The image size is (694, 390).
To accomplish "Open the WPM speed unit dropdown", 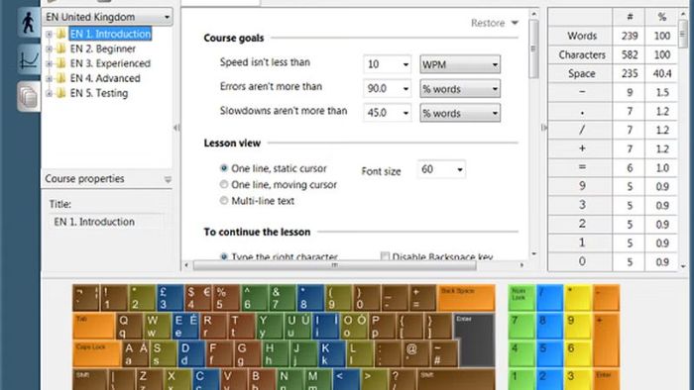I will (x=460, y=64).
